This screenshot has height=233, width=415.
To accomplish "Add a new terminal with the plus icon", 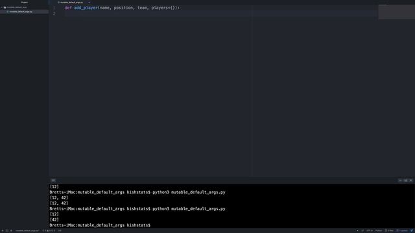I will pos(3,230).
